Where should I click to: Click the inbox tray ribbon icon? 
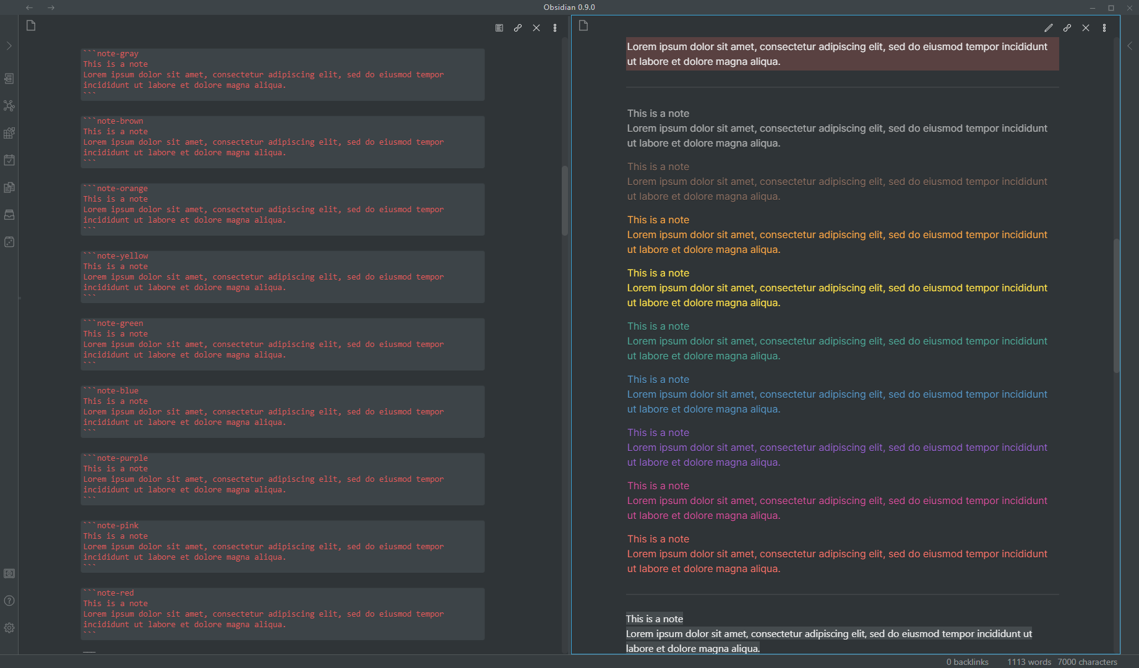click(x=9, y=215)
